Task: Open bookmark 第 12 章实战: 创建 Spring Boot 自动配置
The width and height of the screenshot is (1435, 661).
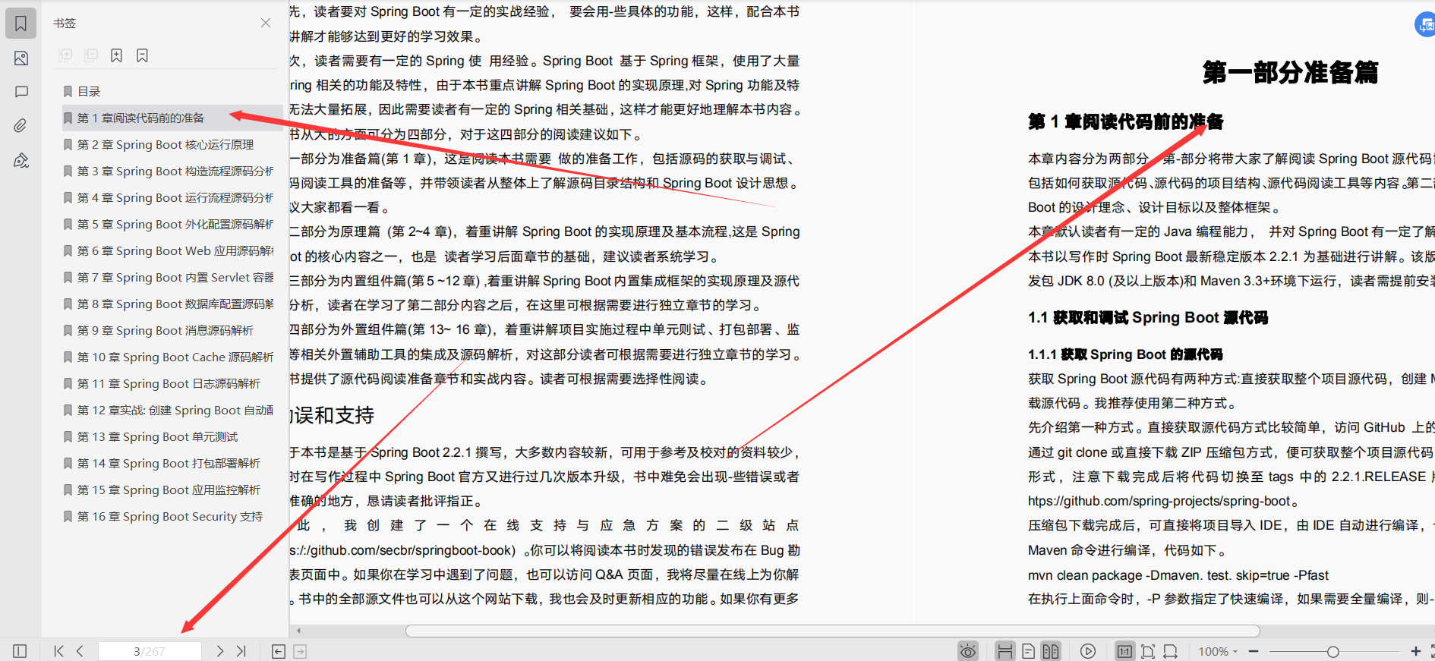Action: [x=175, y=410]
